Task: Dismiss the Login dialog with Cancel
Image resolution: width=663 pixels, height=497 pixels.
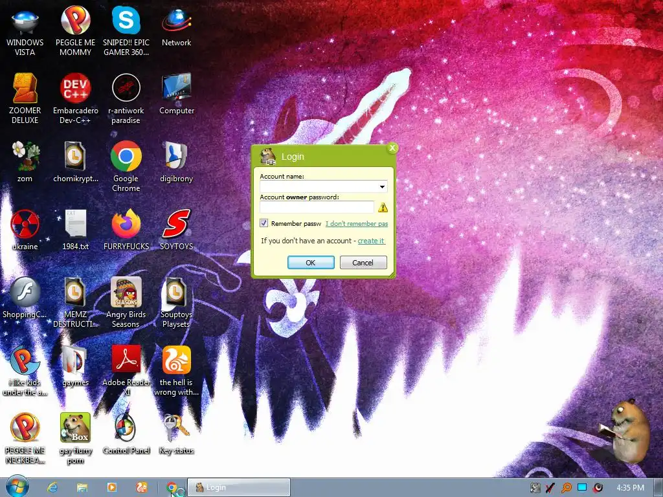Action: (x=363, y=263)
